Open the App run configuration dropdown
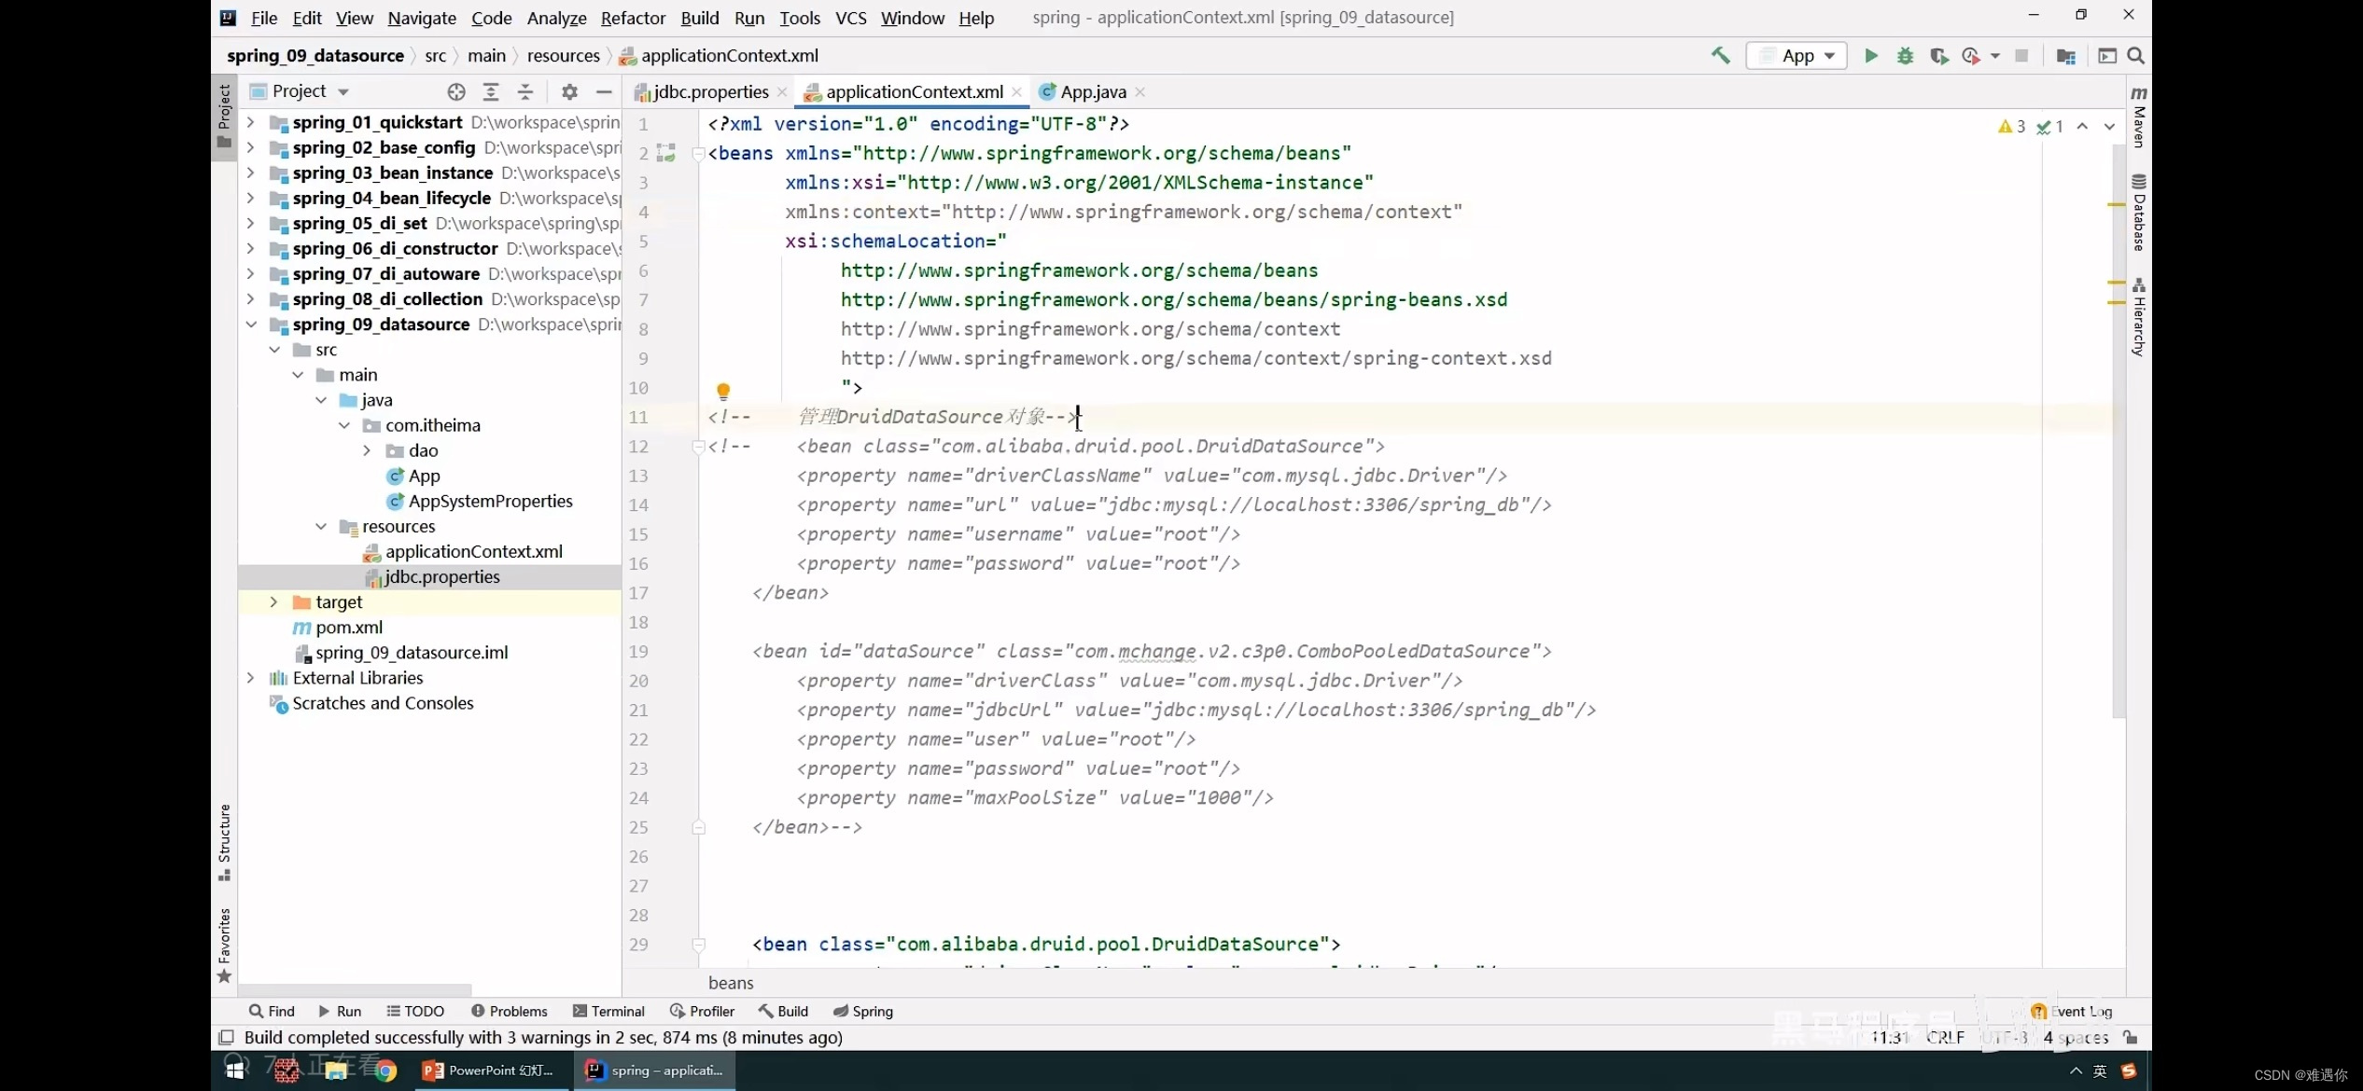 coord(1797,55)
